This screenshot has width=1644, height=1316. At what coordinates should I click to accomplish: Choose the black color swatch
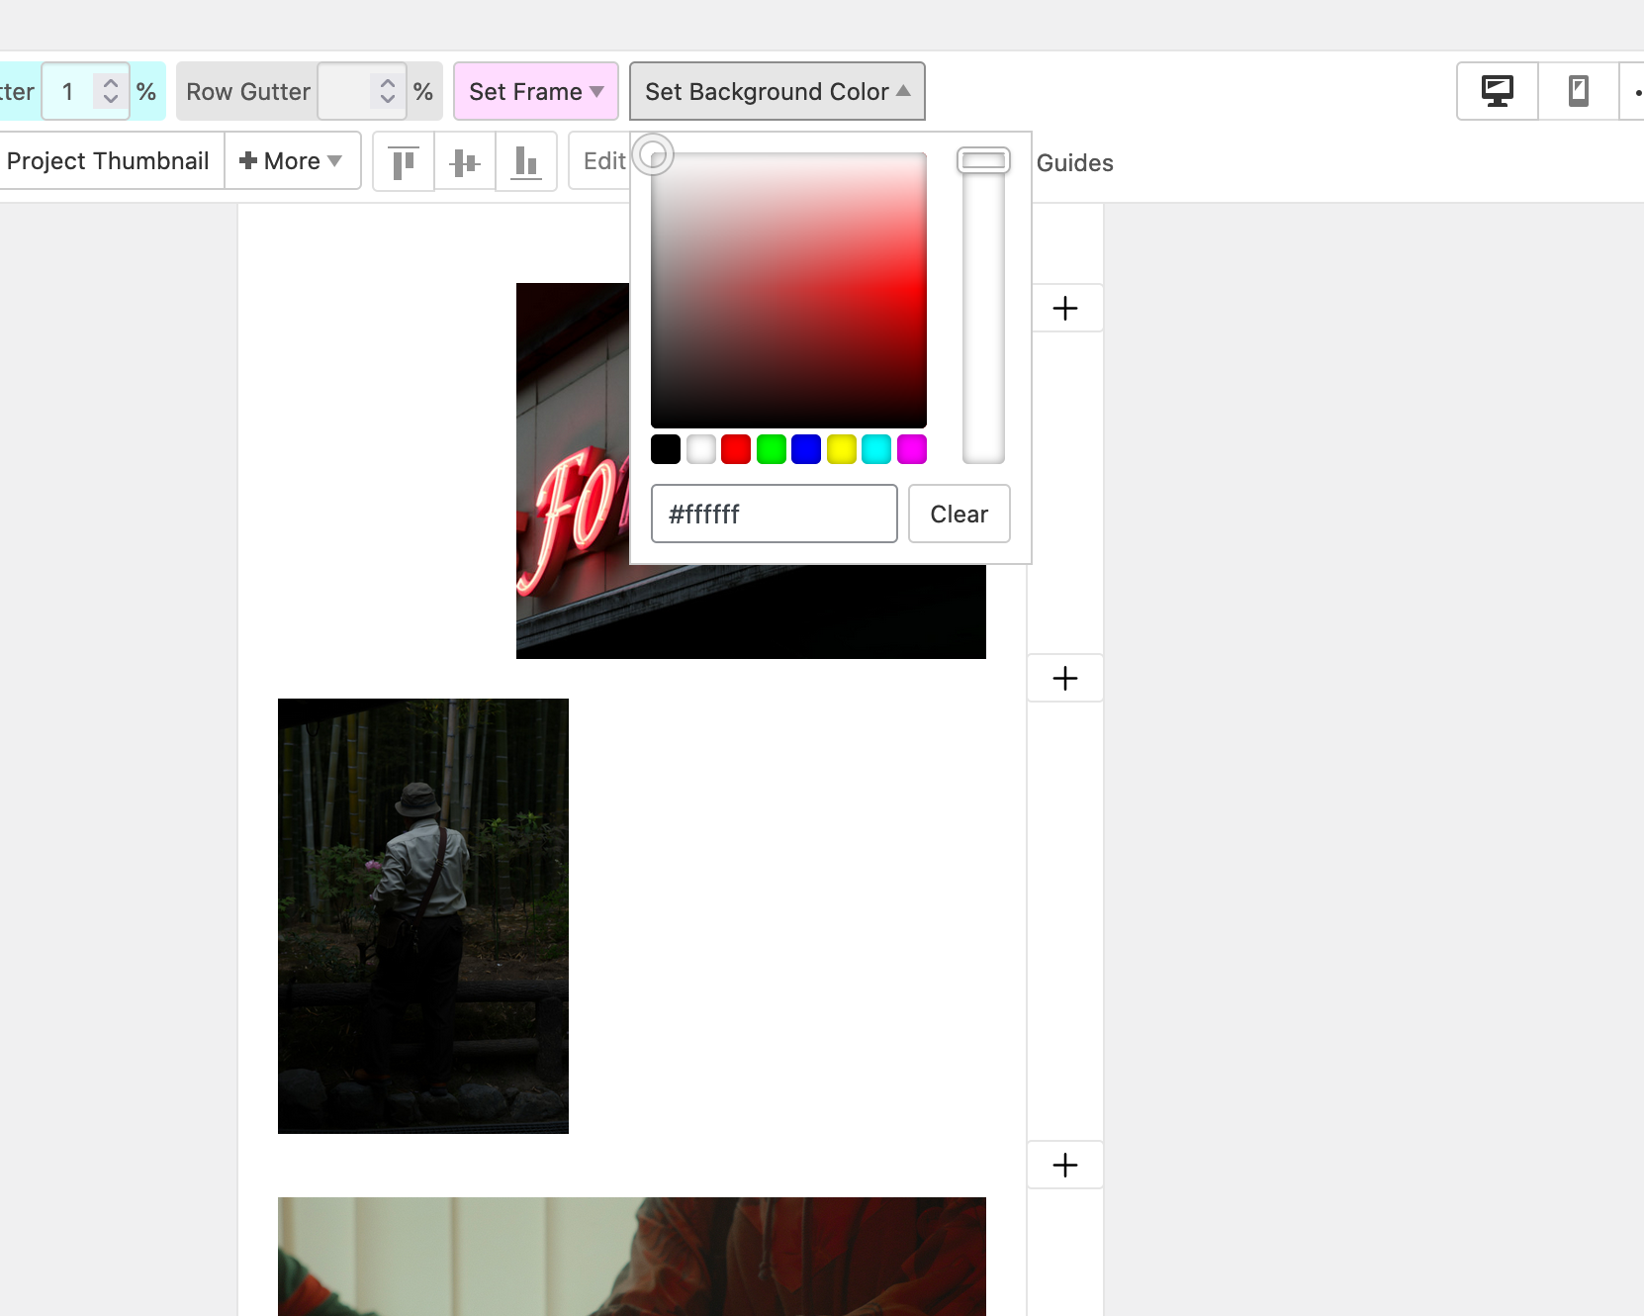point(666,449)
